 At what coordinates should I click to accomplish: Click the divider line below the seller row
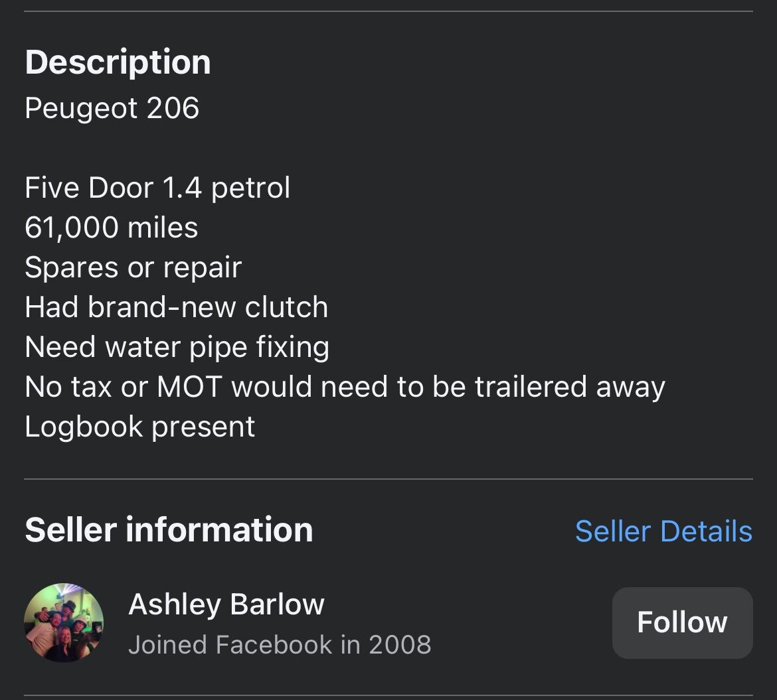pos(388,695)
